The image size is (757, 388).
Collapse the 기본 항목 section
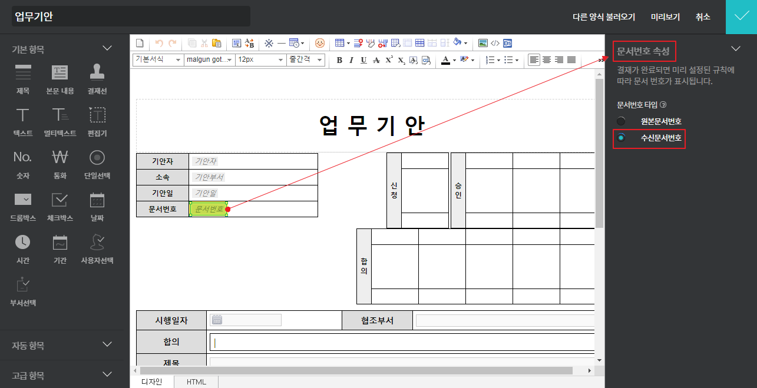tap(107, 49)
